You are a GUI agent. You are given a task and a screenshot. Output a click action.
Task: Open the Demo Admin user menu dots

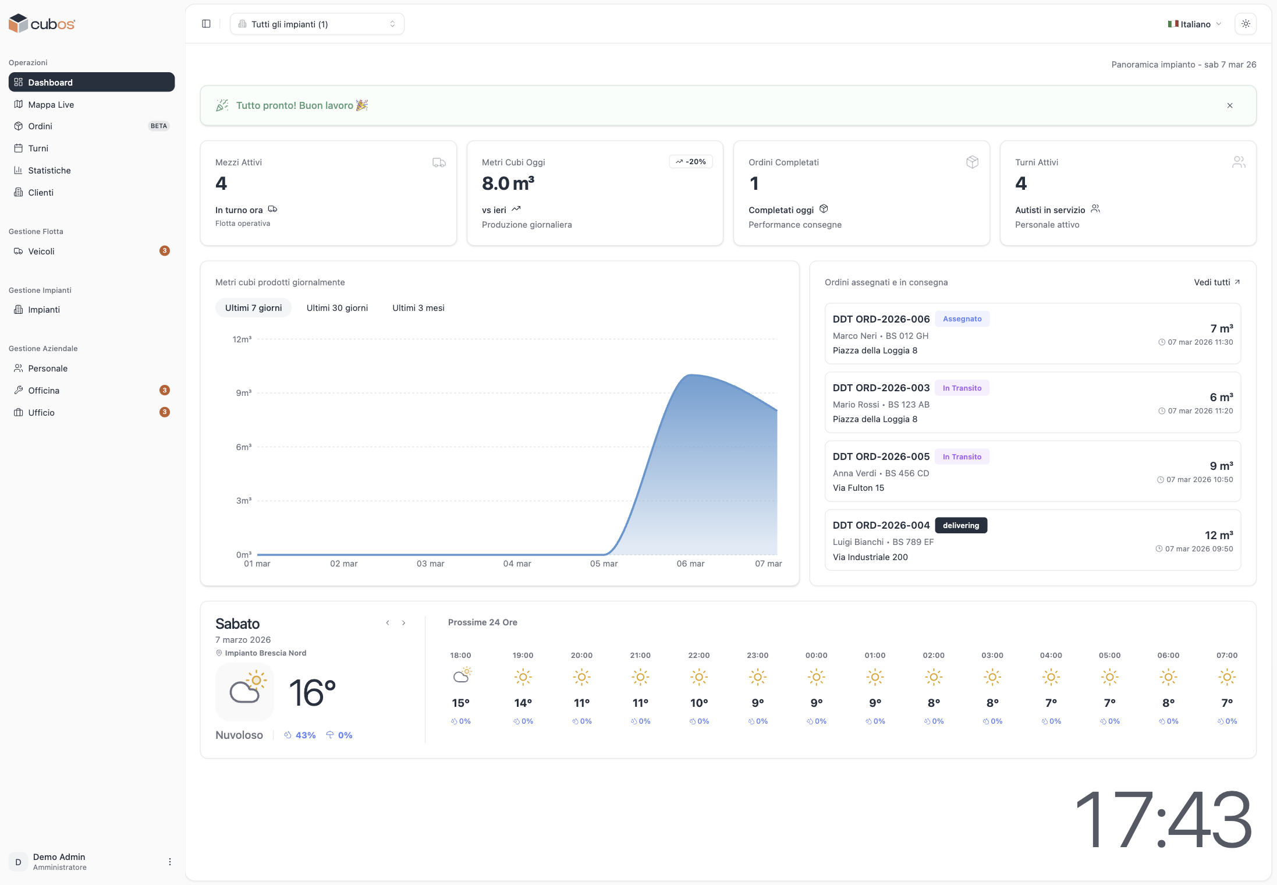pos(169,862)
